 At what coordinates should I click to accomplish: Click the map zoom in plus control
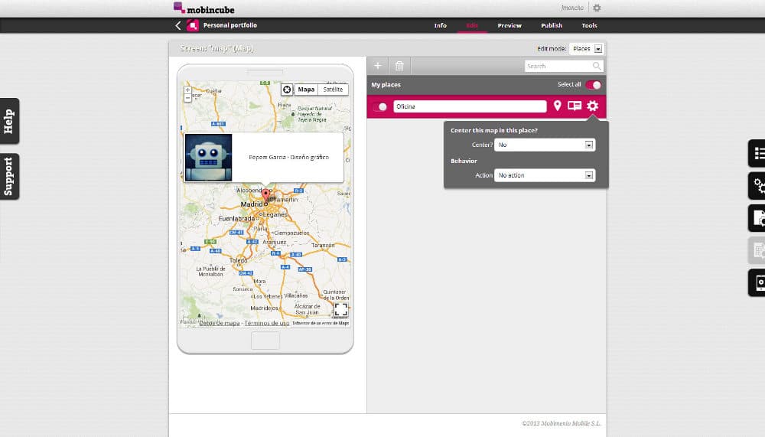[187, 90]
